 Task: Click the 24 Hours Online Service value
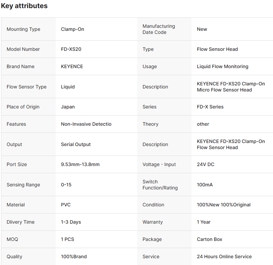224,257
